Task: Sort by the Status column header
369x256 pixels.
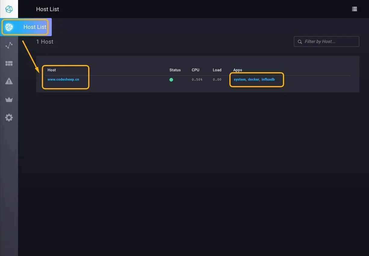Action: 175,70
